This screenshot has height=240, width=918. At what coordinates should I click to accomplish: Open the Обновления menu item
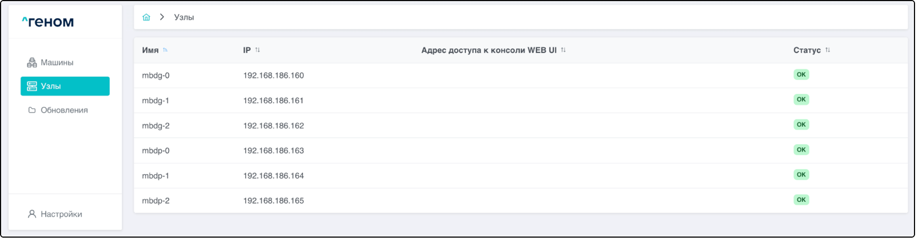(64, 110)
